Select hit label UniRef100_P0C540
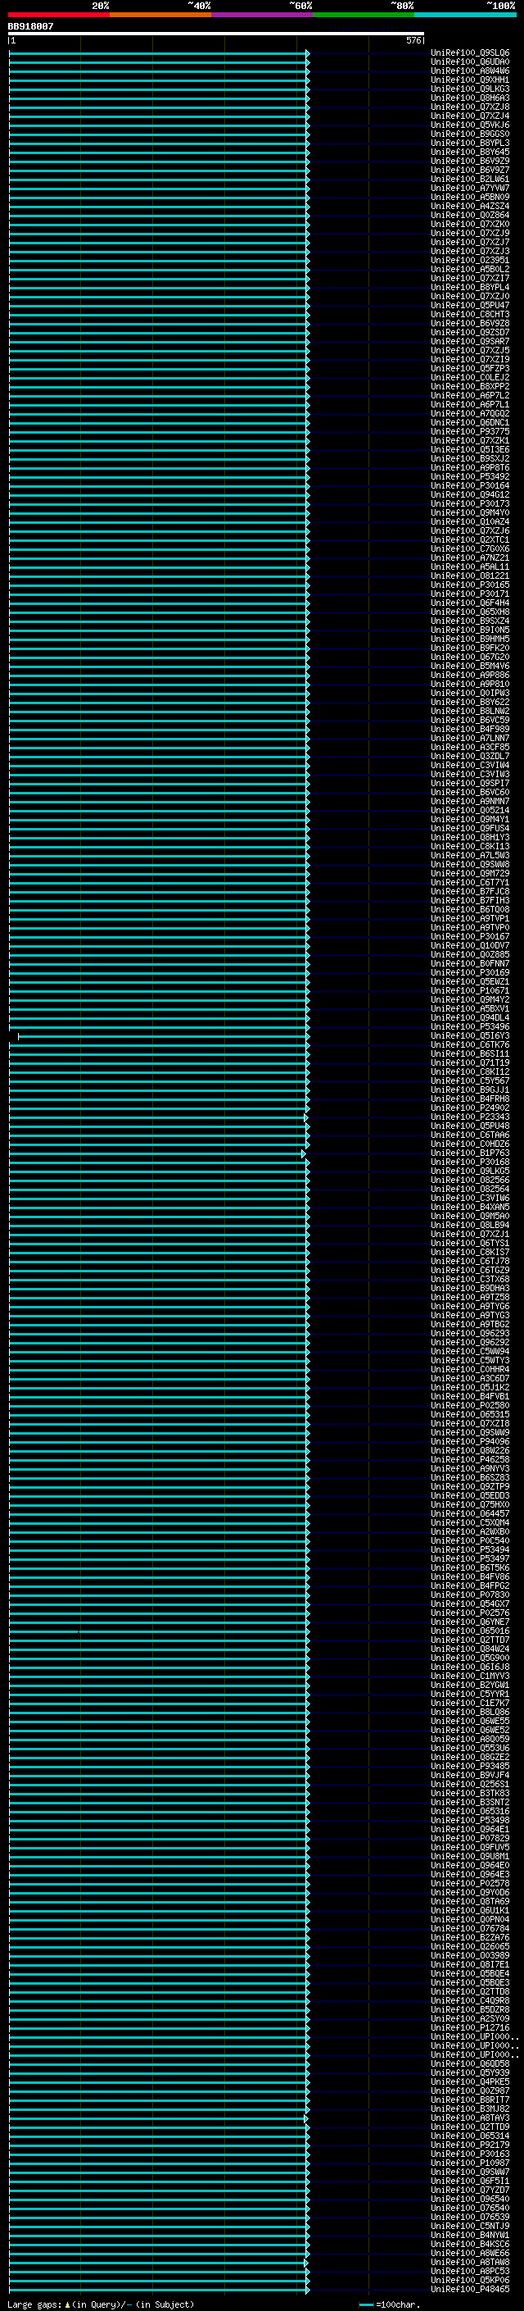The height and width of the screenshot is (2311, 524). point(470,1540)
